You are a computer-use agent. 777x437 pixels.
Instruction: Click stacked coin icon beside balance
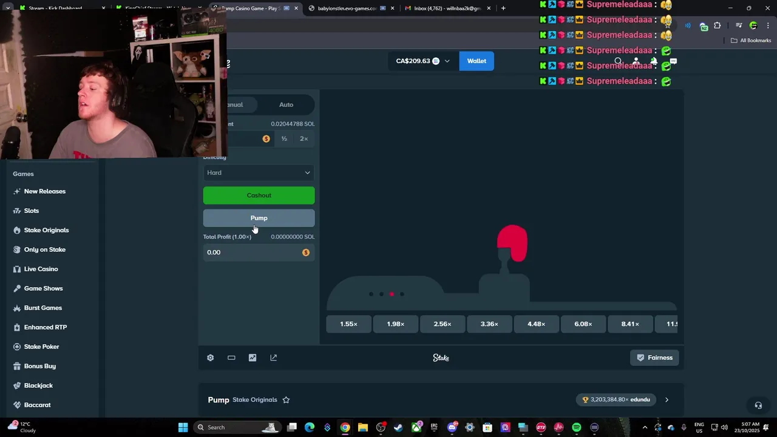click(436, 61)
